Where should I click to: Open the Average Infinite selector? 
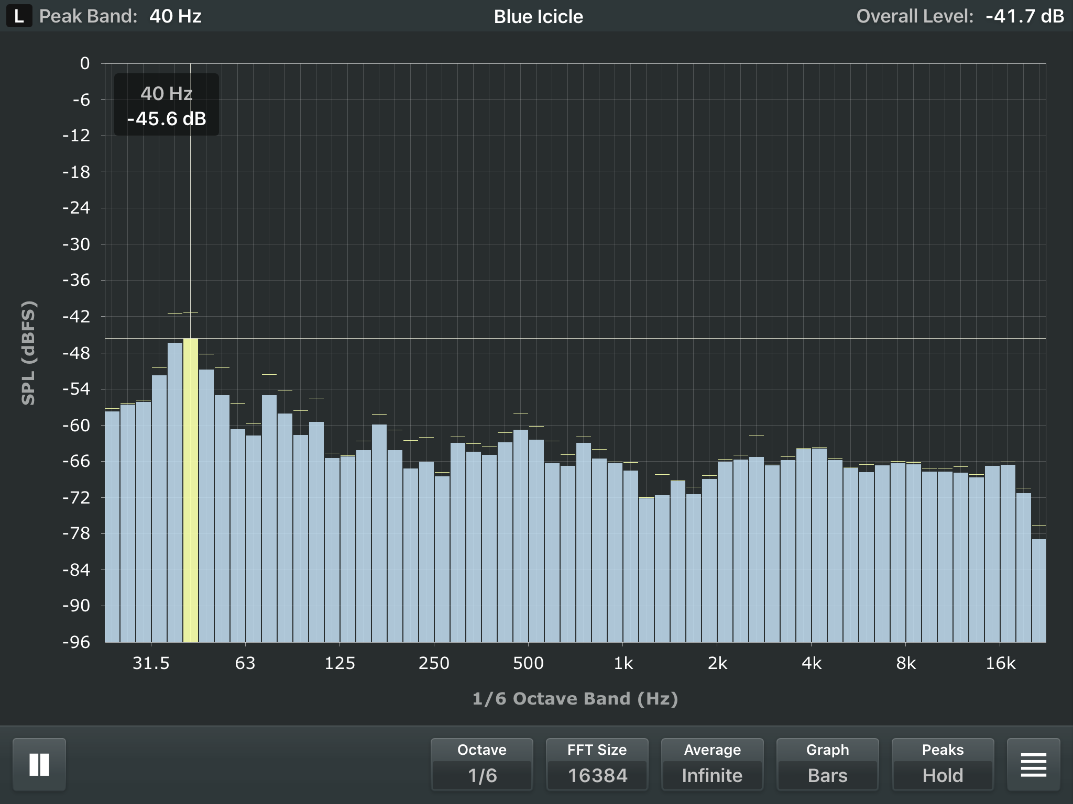[x=712, y=764]
